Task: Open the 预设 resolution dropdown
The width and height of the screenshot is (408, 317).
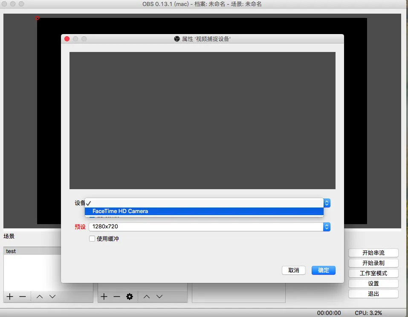Action: click(x=327, y=227)
